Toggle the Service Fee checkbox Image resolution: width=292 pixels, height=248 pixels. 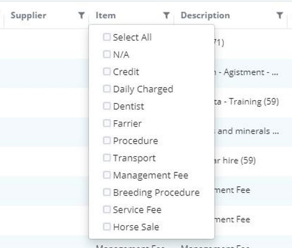tap(107, 209)
